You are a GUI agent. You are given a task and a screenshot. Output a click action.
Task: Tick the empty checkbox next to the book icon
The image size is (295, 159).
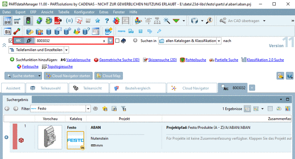[x=117, y=41]
